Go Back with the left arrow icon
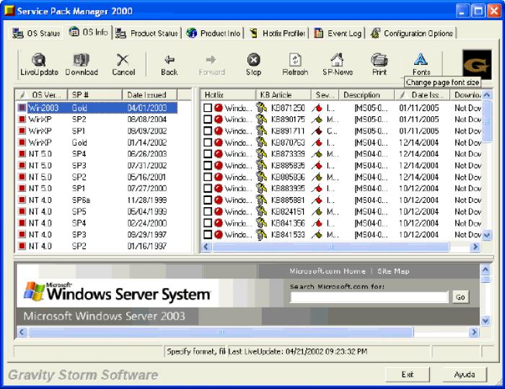505x389 pixels. 170,60
